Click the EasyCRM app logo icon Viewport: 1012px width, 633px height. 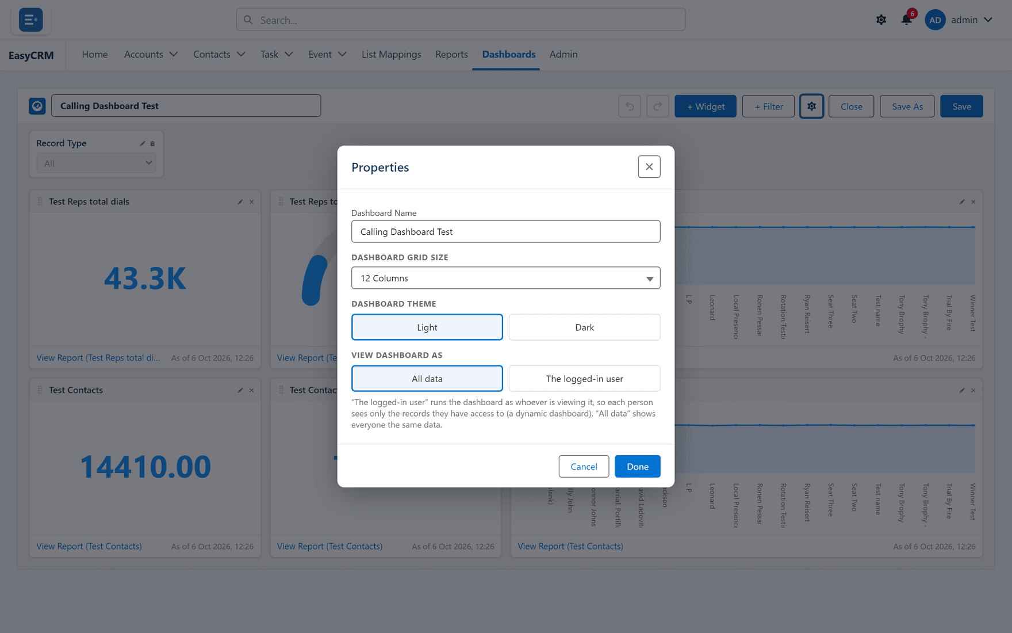coord(30,20)
